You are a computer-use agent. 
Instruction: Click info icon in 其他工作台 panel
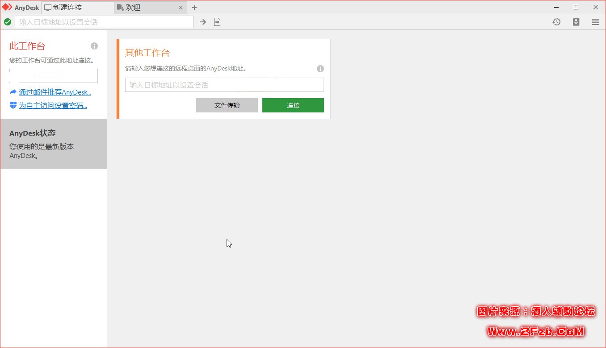pyautogui.click(x=320, y=69)
